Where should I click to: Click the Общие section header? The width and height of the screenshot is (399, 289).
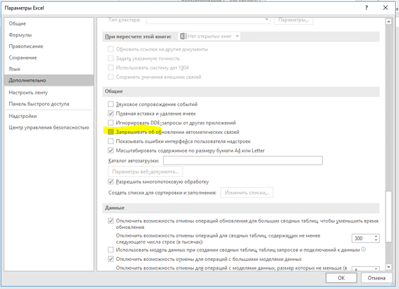[114, 91]
